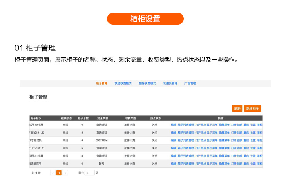The width and height of the screenshot is (290, 182).
Task: Switch to 暂存收费模式 tab
Action: click(x=147, y=83)
